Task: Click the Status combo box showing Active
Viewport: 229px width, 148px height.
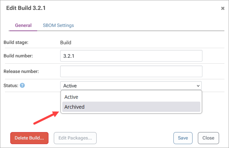Action: (x=127, y=86)
